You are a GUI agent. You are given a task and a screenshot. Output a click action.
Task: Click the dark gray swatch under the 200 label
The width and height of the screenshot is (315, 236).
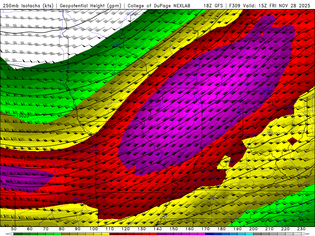(257, 234)
